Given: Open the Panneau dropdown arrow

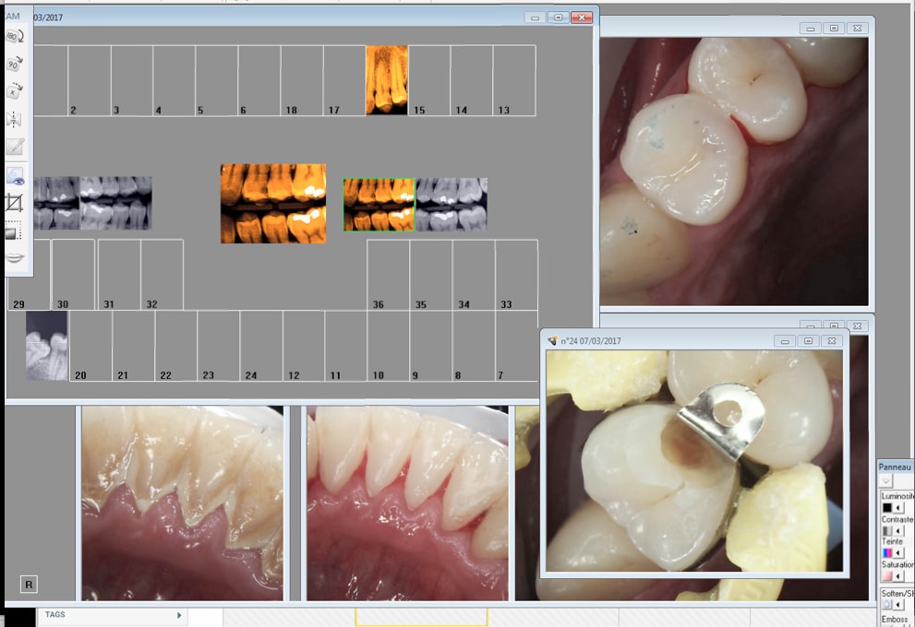Looking at the screenshot, I should [886, 481].
